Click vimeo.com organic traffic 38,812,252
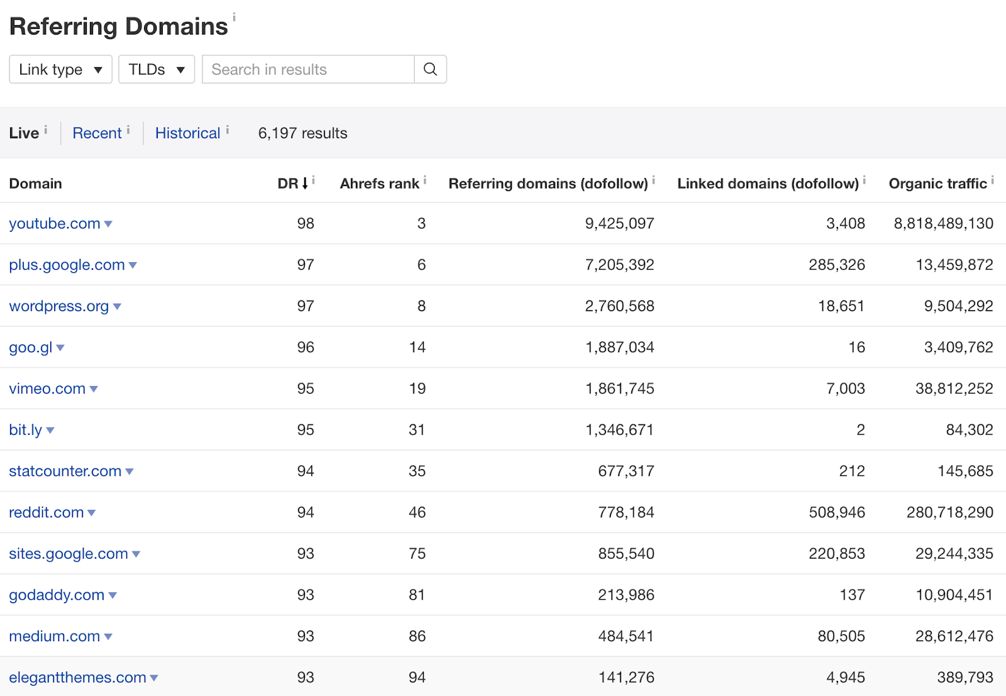 click(x=954, y=389)
